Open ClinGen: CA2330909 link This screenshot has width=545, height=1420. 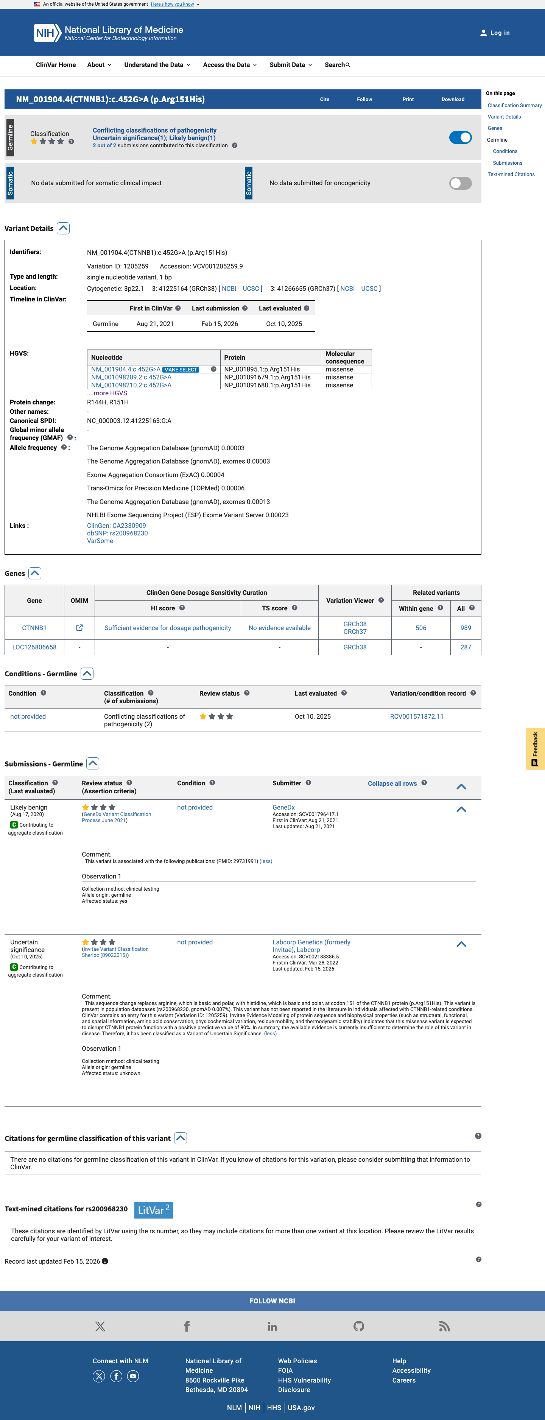point(116,526)
